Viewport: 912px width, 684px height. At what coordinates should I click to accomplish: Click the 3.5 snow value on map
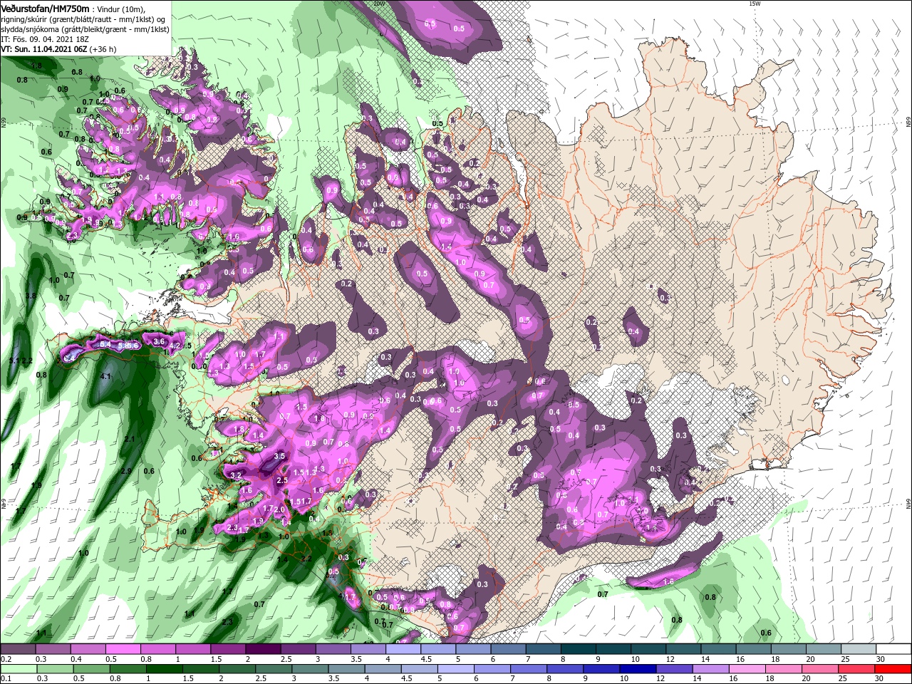coord(279,456)
